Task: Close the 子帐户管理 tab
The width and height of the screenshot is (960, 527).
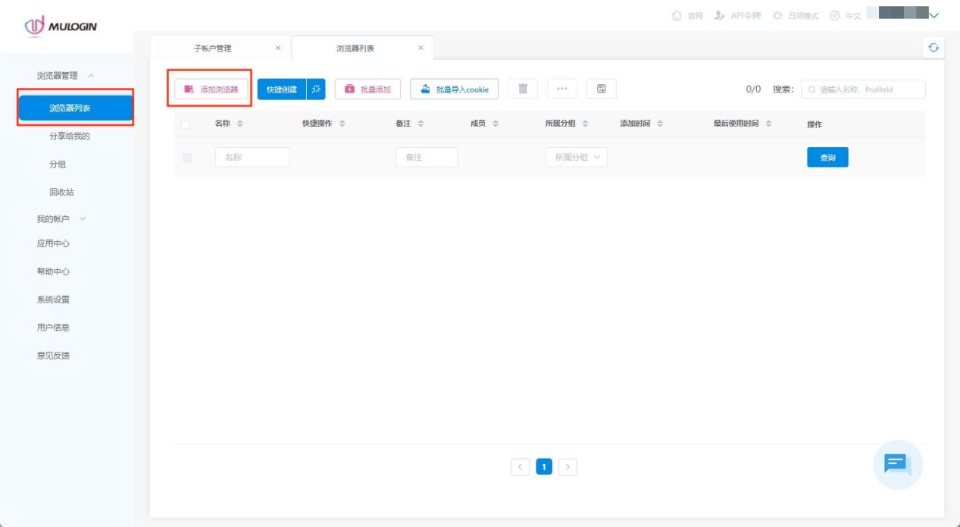Action: [x=277, y=48]
